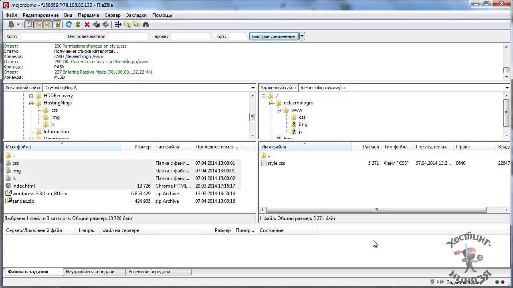Viewport: 513px width, 288px height.
Task: Click the Reconnect to server icon
Action: point(106,24)
